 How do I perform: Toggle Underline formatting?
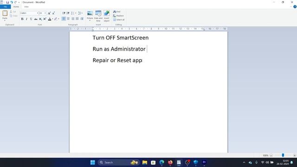pos(31,19)
